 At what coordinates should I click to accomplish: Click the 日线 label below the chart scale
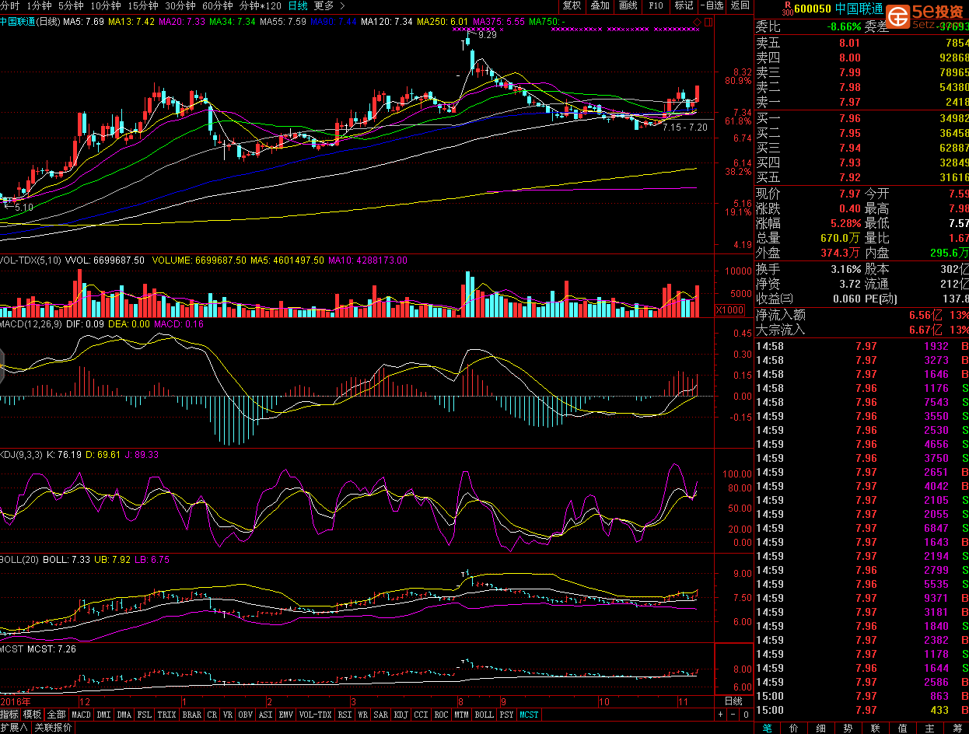tap(733, 701)
